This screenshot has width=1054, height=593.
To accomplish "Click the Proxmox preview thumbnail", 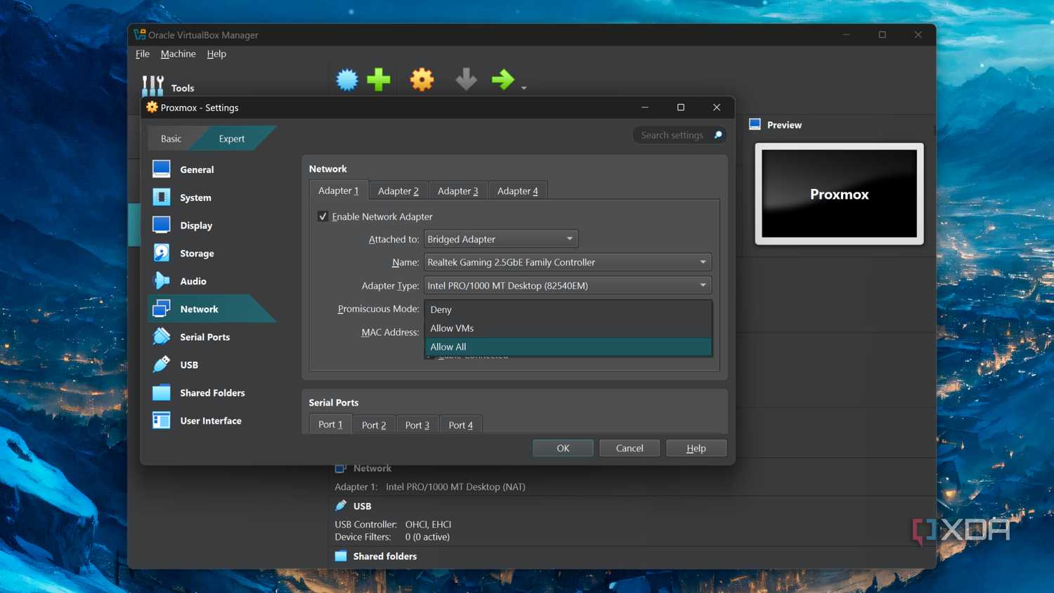I will 839,194.
